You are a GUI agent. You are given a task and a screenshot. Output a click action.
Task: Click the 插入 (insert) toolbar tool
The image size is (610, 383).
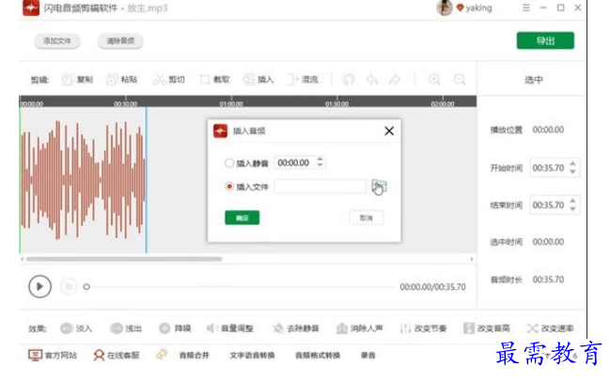click(258, 79)
